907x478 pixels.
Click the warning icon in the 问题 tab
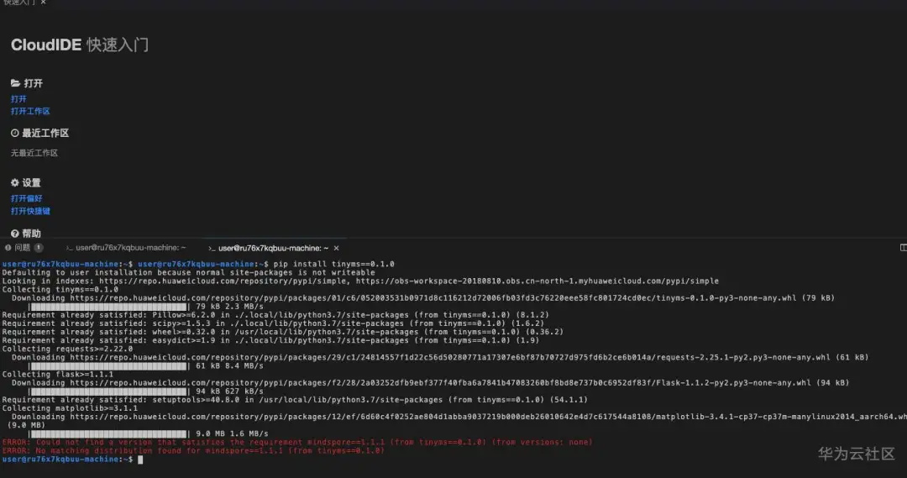pos(8,248)
